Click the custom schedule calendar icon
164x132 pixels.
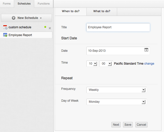[x=5, y=27]
